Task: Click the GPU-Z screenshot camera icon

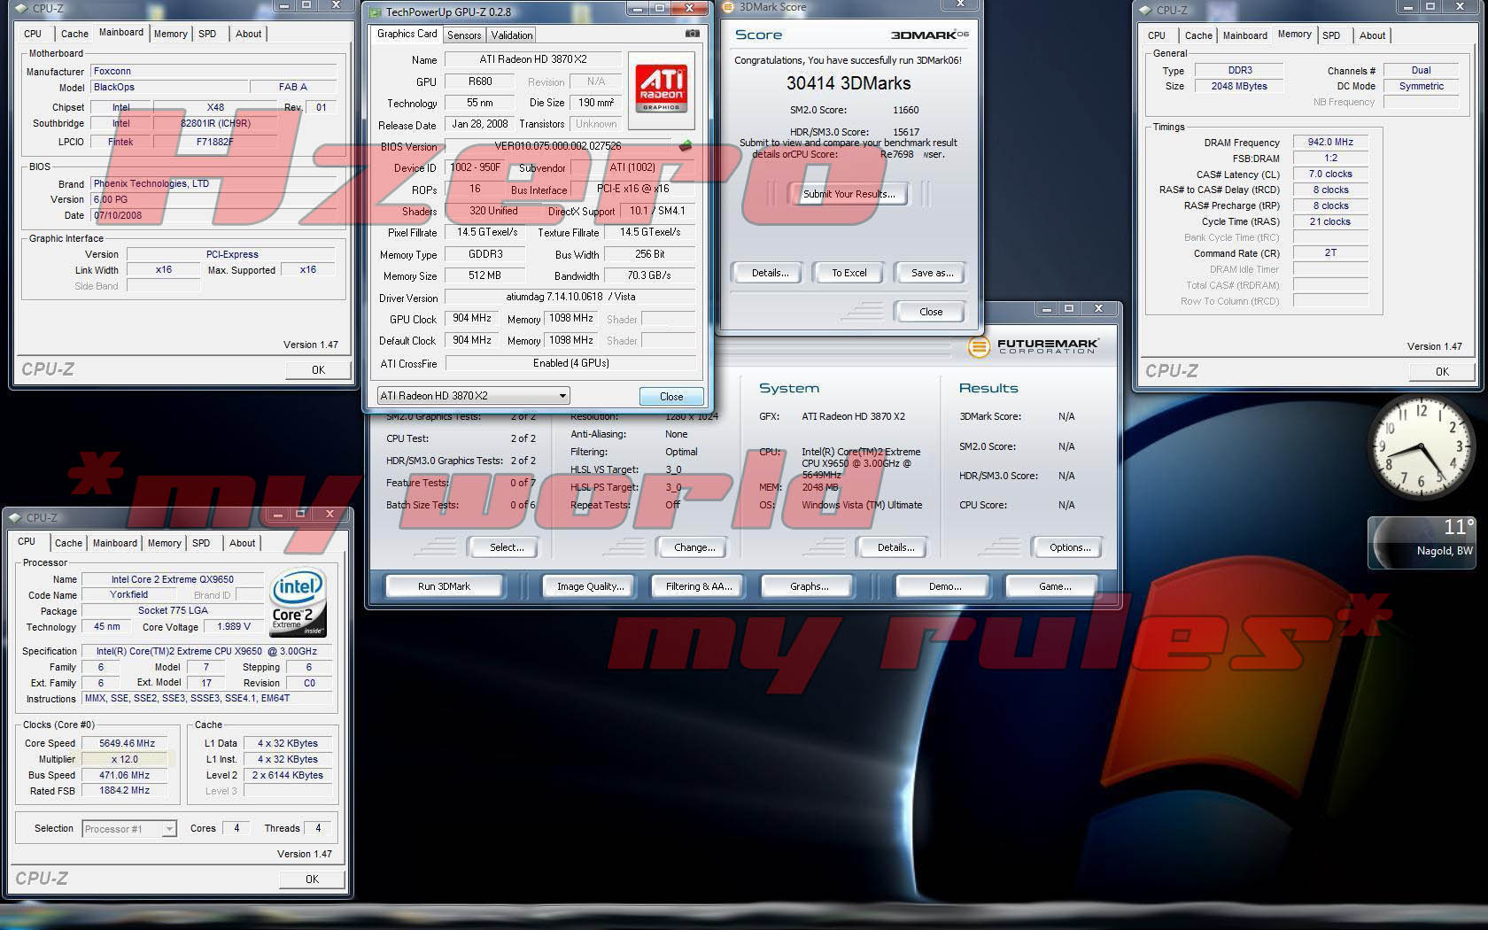Action: pos(693,34)
